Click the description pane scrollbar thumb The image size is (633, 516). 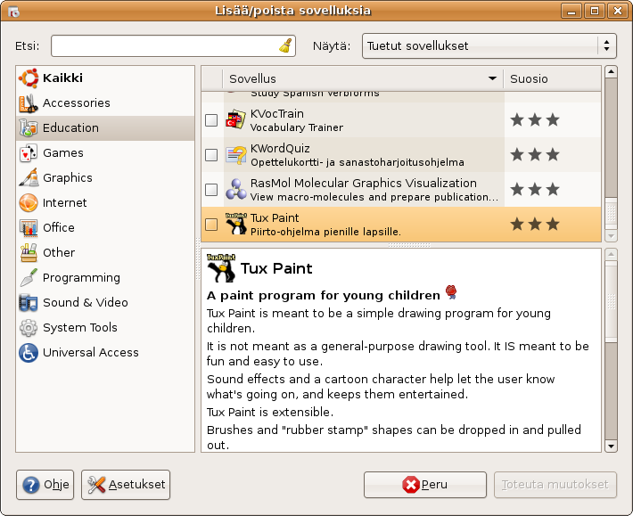(611, 302)
